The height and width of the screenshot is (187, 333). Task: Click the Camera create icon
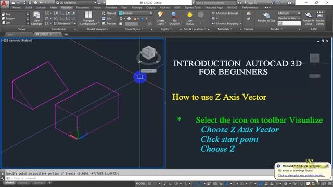tap(249, 14)
